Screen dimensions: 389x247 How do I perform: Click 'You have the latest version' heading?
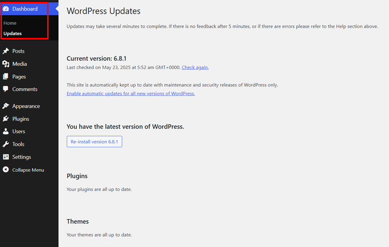125,127
